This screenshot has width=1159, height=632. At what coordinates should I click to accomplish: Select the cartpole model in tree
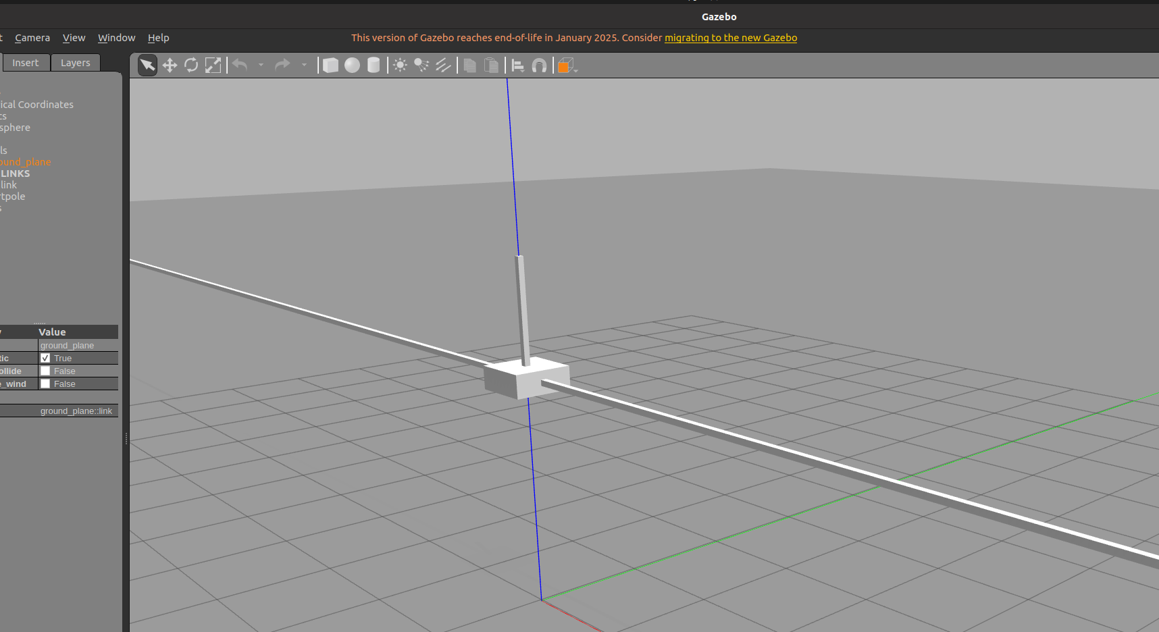[x=13, y=196]
